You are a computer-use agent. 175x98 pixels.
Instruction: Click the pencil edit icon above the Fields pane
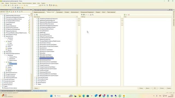tap(127, 15)
